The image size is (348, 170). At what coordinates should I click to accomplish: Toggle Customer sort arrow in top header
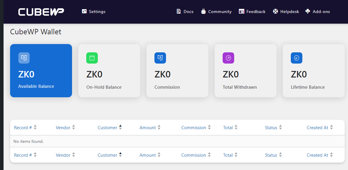(x=120, y=127)
